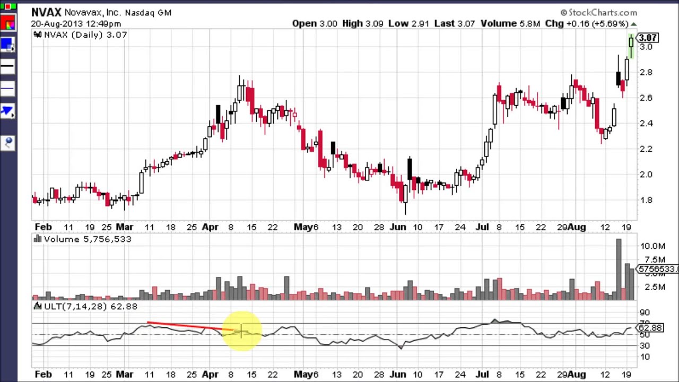Click the "Chg +0.16 (+5.69%)" value
This screenshot has width=679, height=382.
[x=587, y=24]
